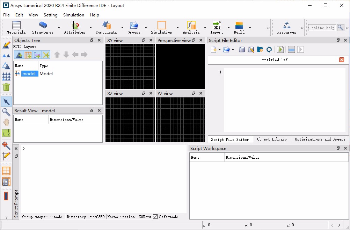Toggle the Safe-mode checkbox
The height and width of the screenshot is (230, 350).
155,217
